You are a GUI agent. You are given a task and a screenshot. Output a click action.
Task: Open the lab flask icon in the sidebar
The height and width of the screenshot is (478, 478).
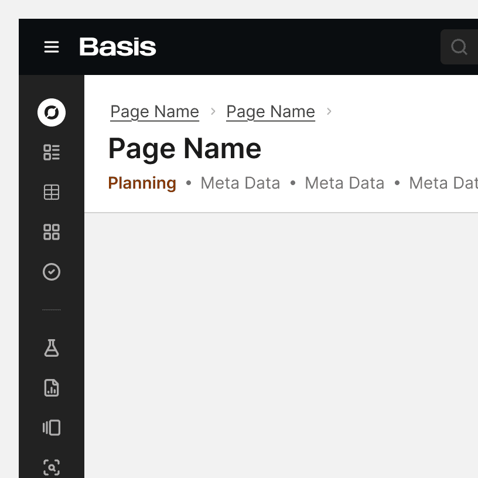[52, 348]
